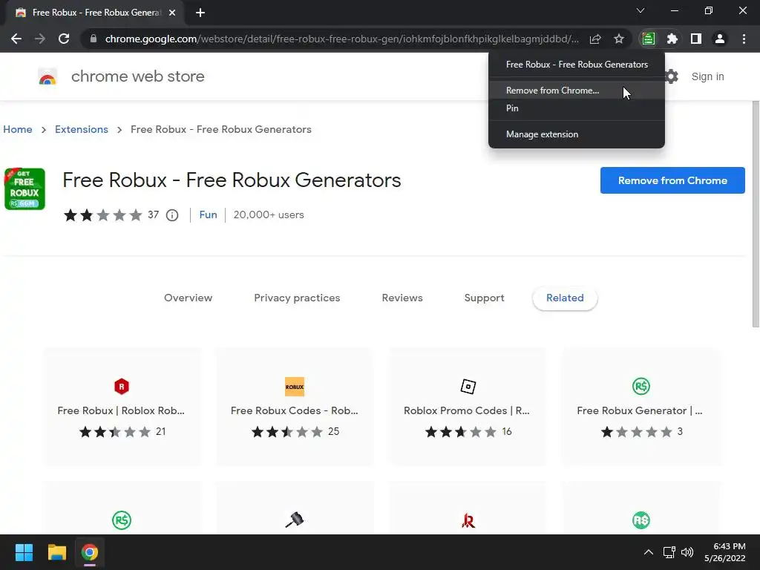Close the Free Robux browser tab

(x=171, y=13)
